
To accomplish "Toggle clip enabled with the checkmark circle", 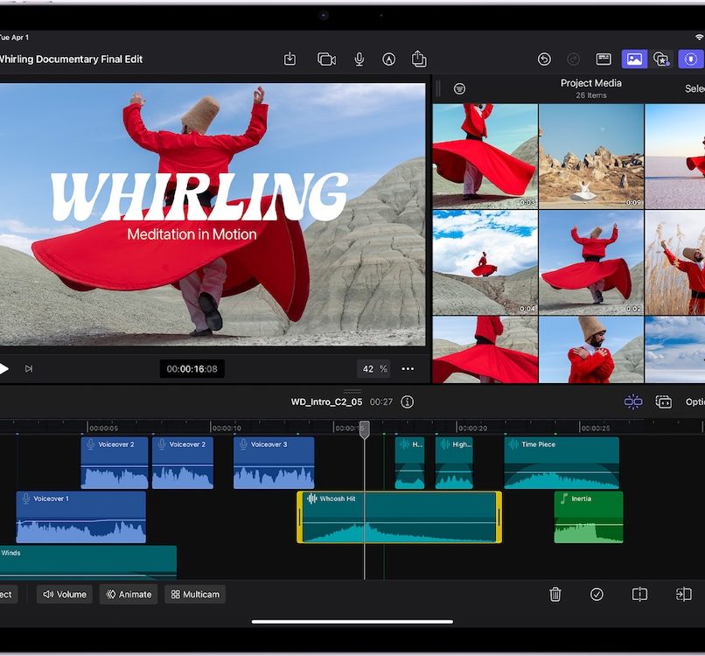I will [x=597, y=595].
